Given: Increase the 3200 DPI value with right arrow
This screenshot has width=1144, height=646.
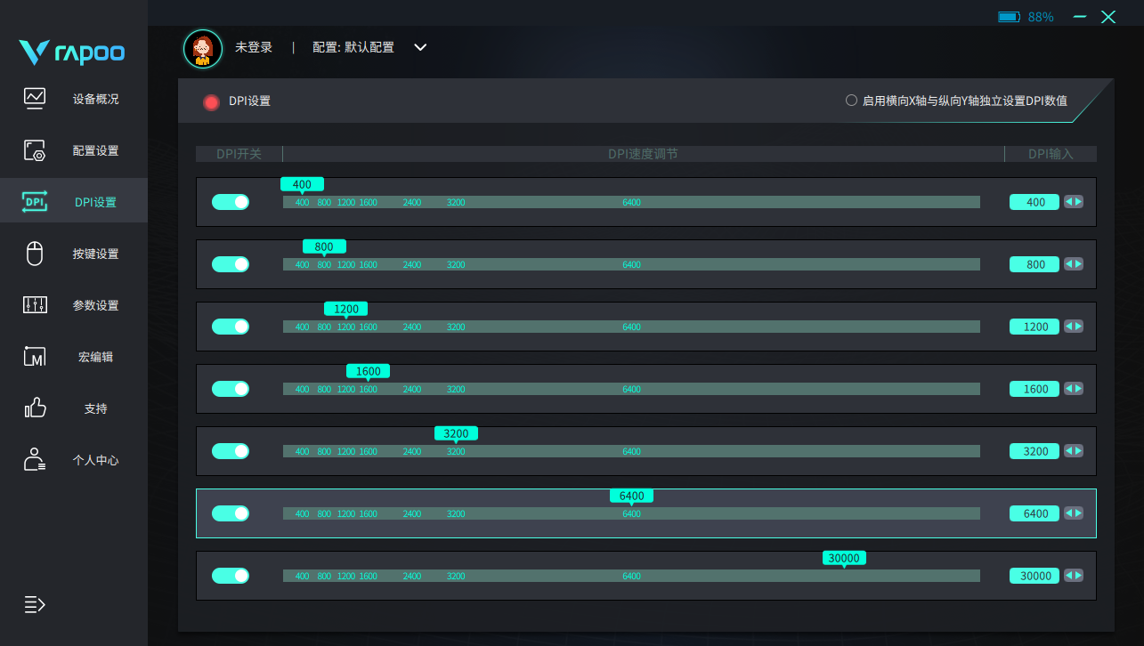Looking at the screenshot, I should [x=1079, y=451].
